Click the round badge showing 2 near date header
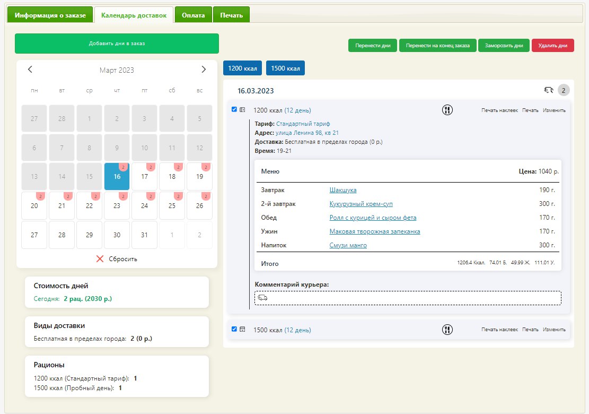589x414 pixels. click(564, 90)
